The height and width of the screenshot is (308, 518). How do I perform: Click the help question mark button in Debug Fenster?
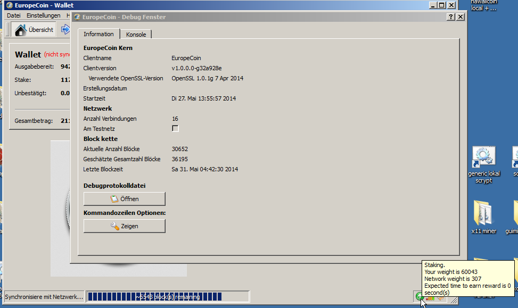pyautogui.click(x=450, y=17)
